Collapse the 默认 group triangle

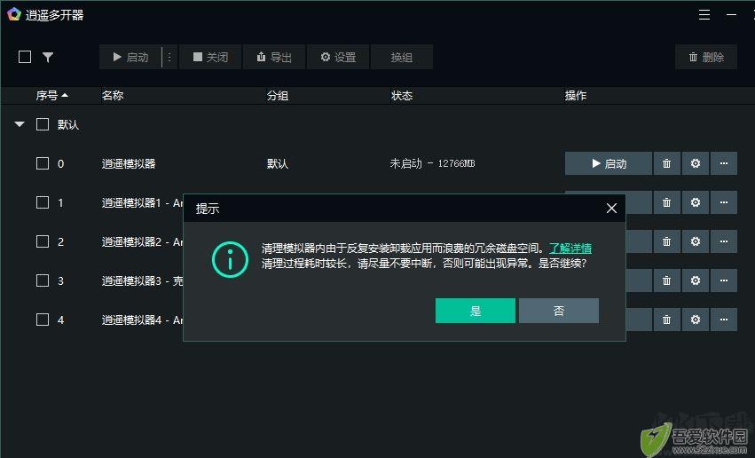point(20,124)
